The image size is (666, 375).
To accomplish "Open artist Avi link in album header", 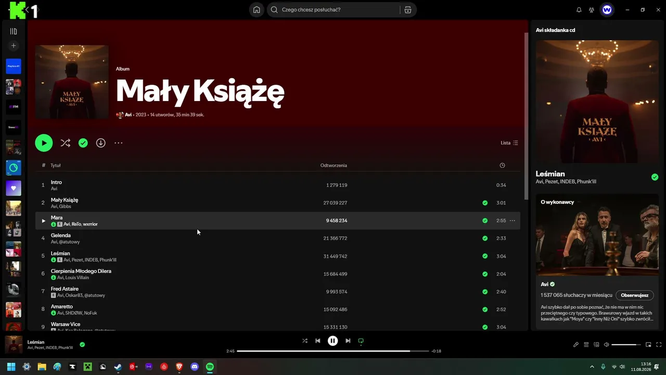I will click(x=128, y=115).
